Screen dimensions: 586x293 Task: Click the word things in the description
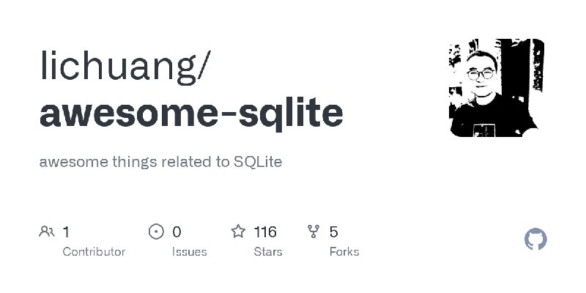(x=135, y=163)
